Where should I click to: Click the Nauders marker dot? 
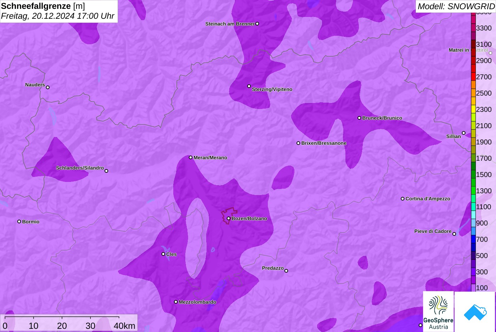click(x=48, y=87)
